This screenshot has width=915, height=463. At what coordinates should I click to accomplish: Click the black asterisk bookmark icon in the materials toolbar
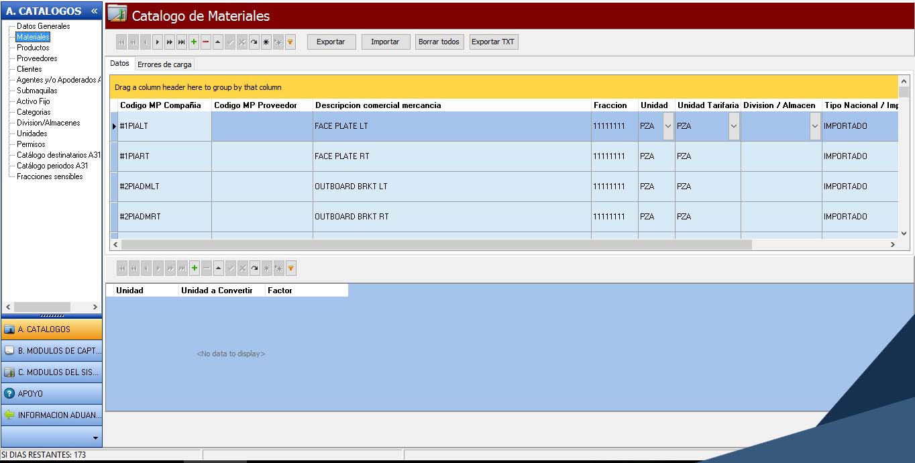266,42
